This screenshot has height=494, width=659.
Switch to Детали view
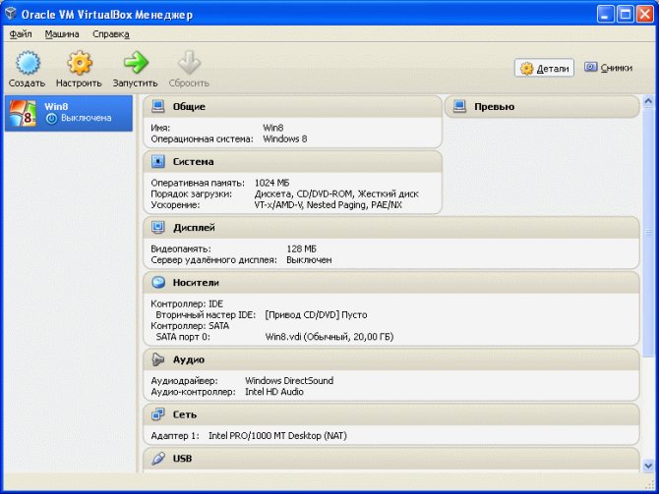(x=544, y=68)
